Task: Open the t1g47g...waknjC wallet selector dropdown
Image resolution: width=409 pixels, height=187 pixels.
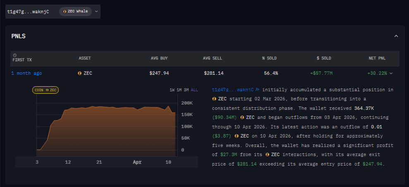Action: 96,11
